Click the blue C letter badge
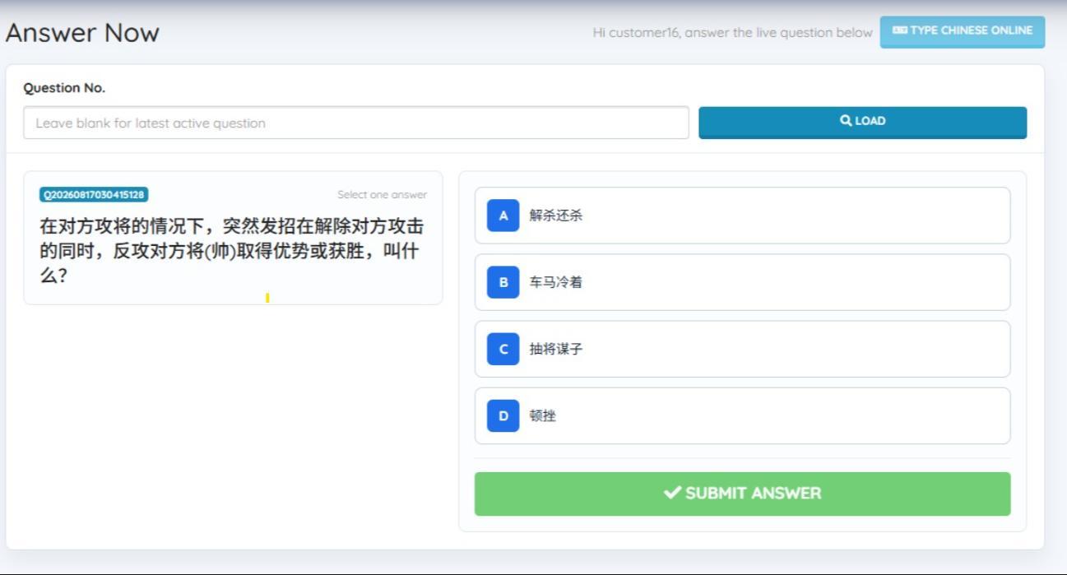The width and height of the screenshot is (1067, 575). (x=503, y=349)
